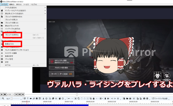173x106 pixels.
Task: Expand 最近使ったファイルを追加(F) submenu
Action: pyautogui.click(x=23, y=14)
